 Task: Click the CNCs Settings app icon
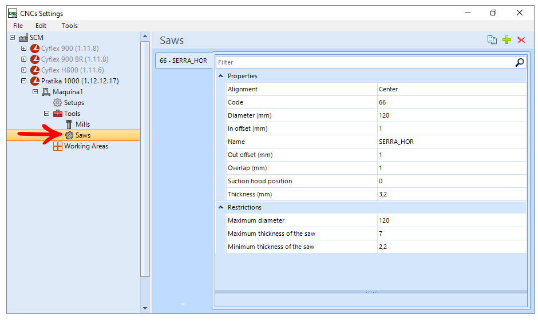(x=13, y=13)
